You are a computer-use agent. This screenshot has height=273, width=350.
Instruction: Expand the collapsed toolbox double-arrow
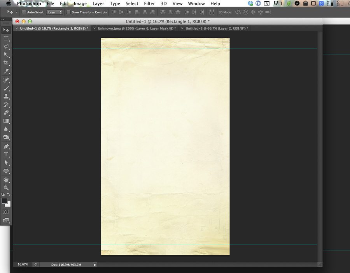point(3,20)
